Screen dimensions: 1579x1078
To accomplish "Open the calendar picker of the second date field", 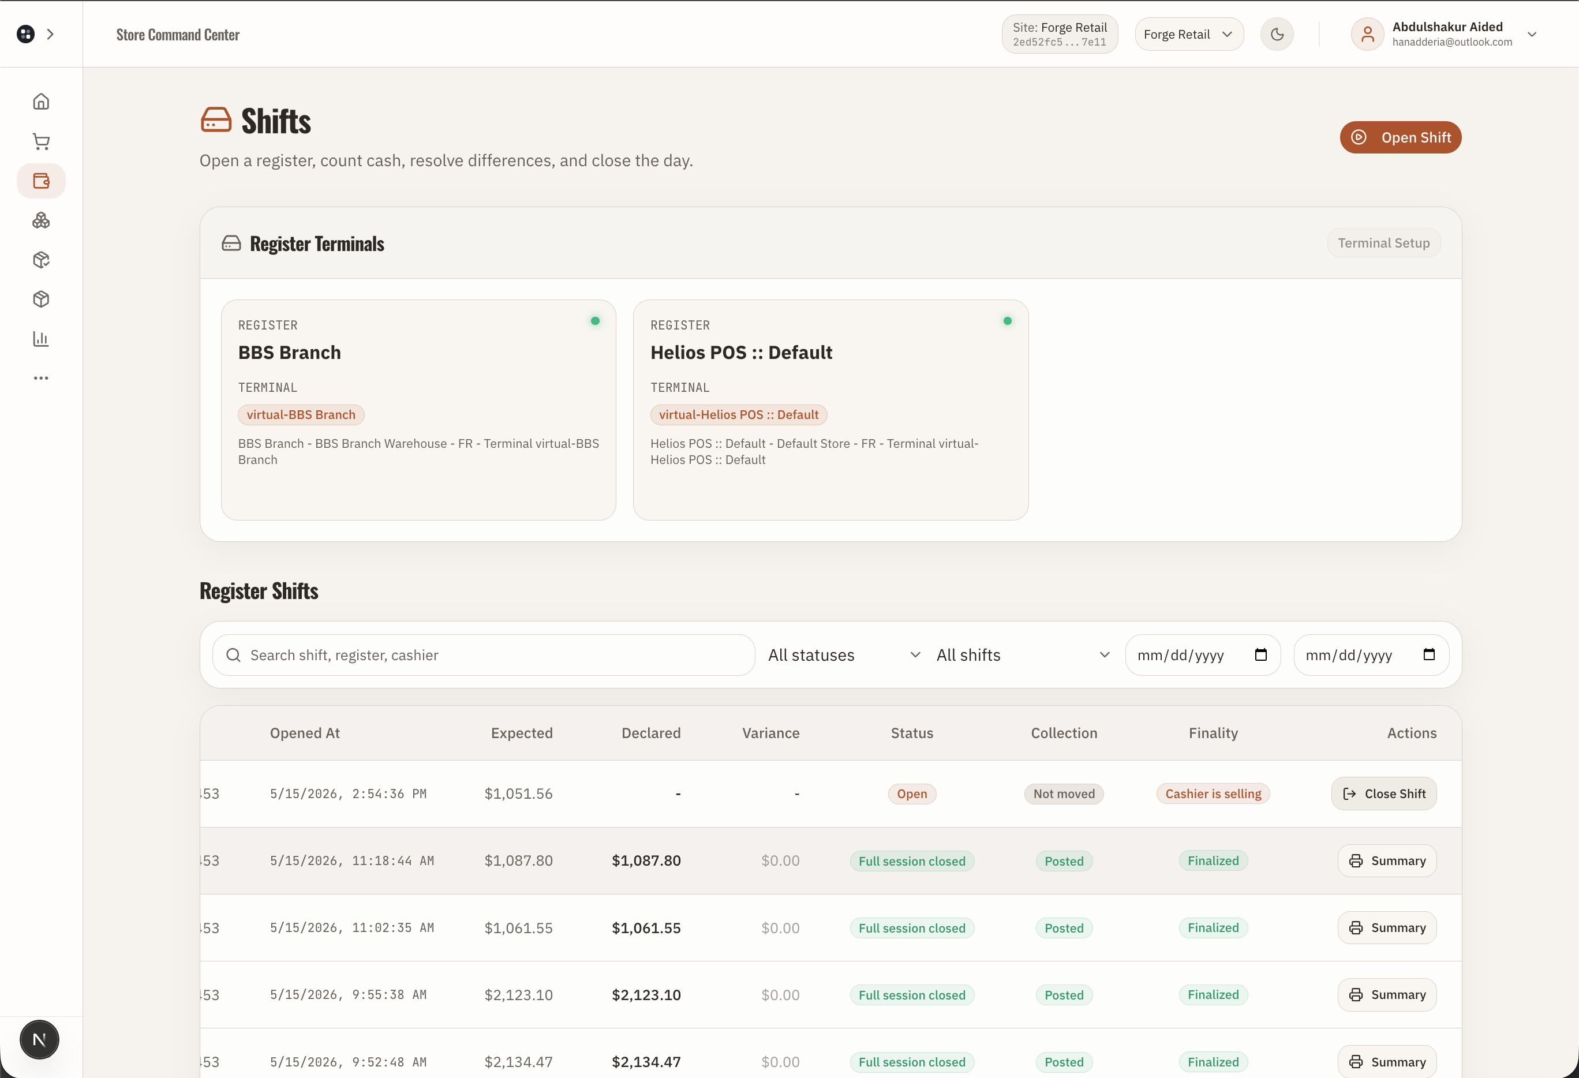I will (x=1429, y=654).
